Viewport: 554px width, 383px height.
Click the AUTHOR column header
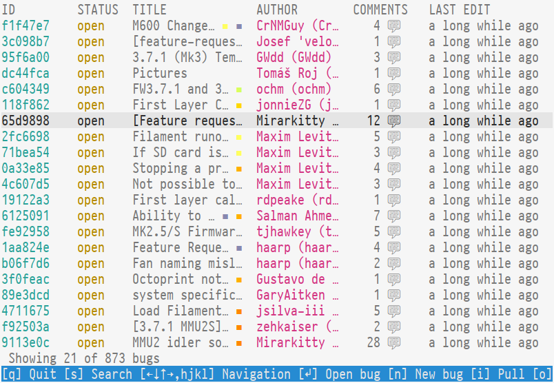(278, 10)
